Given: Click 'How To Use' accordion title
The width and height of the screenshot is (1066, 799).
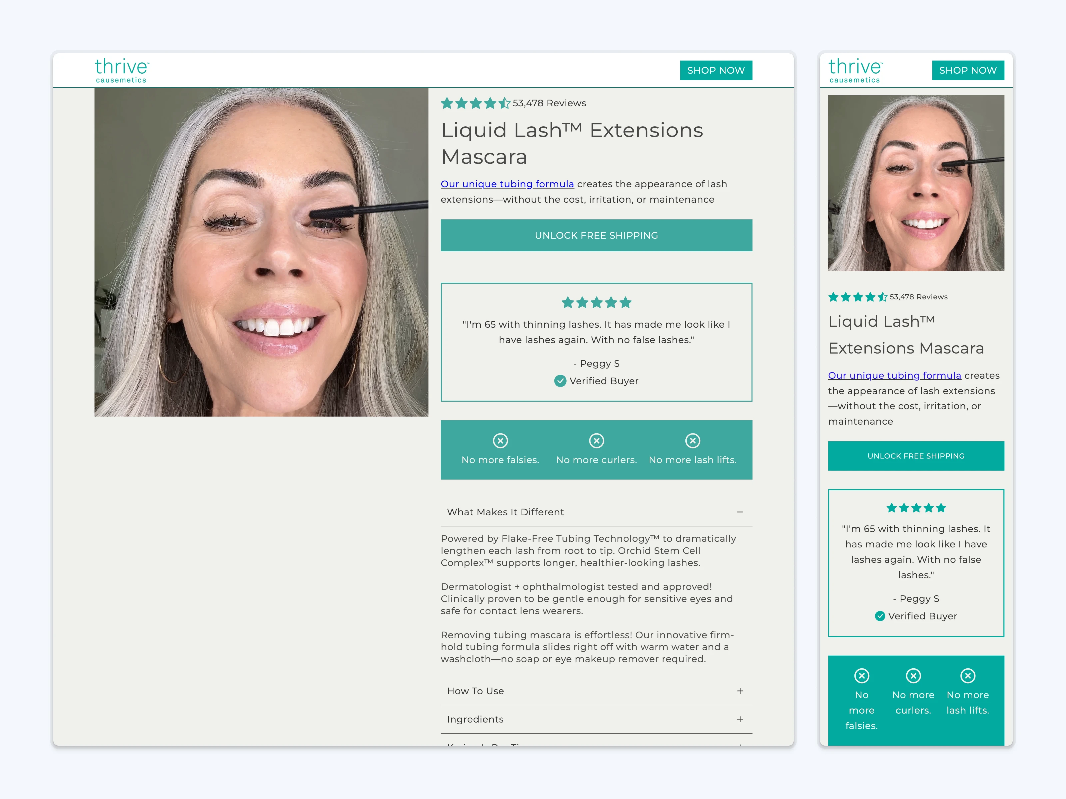Looking at the screenshot, I should point(475,691).
